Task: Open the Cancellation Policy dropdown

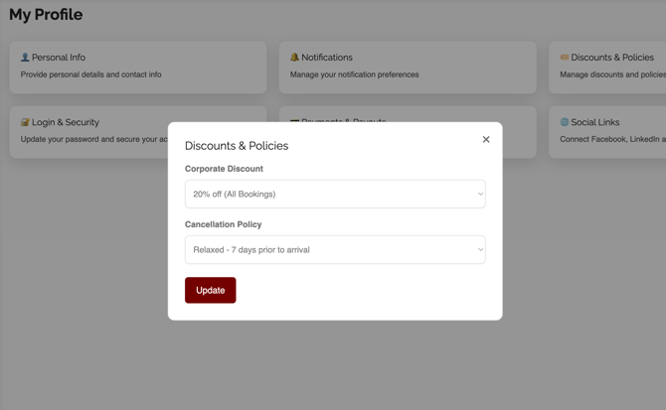Action: click(x=334, y=249)
